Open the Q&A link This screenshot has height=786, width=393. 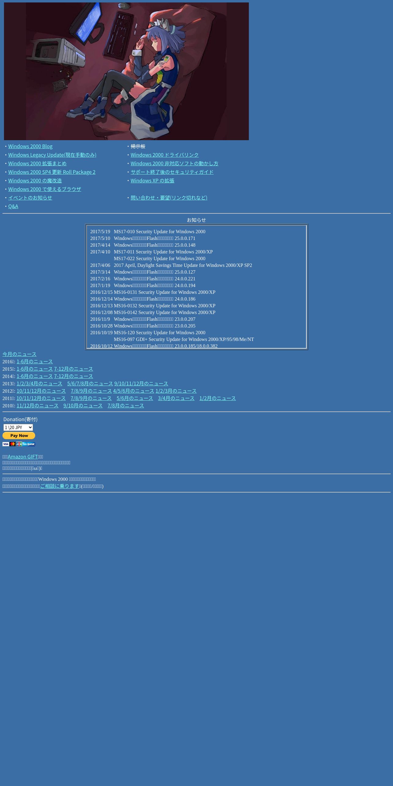pyautogui.click(x=13, y=206)
